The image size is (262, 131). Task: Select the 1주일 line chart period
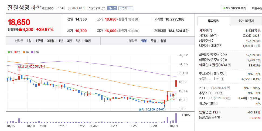(x=39, y=41)
